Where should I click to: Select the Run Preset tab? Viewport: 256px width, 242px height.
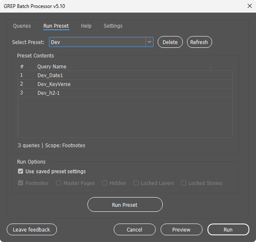pyautogui.click(x=56, y=26)
